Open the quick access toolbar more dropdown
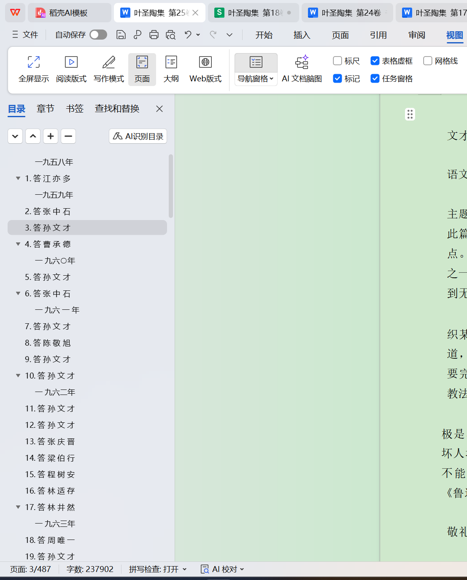Screen dimensions: 467x580 tap(229, 35)
